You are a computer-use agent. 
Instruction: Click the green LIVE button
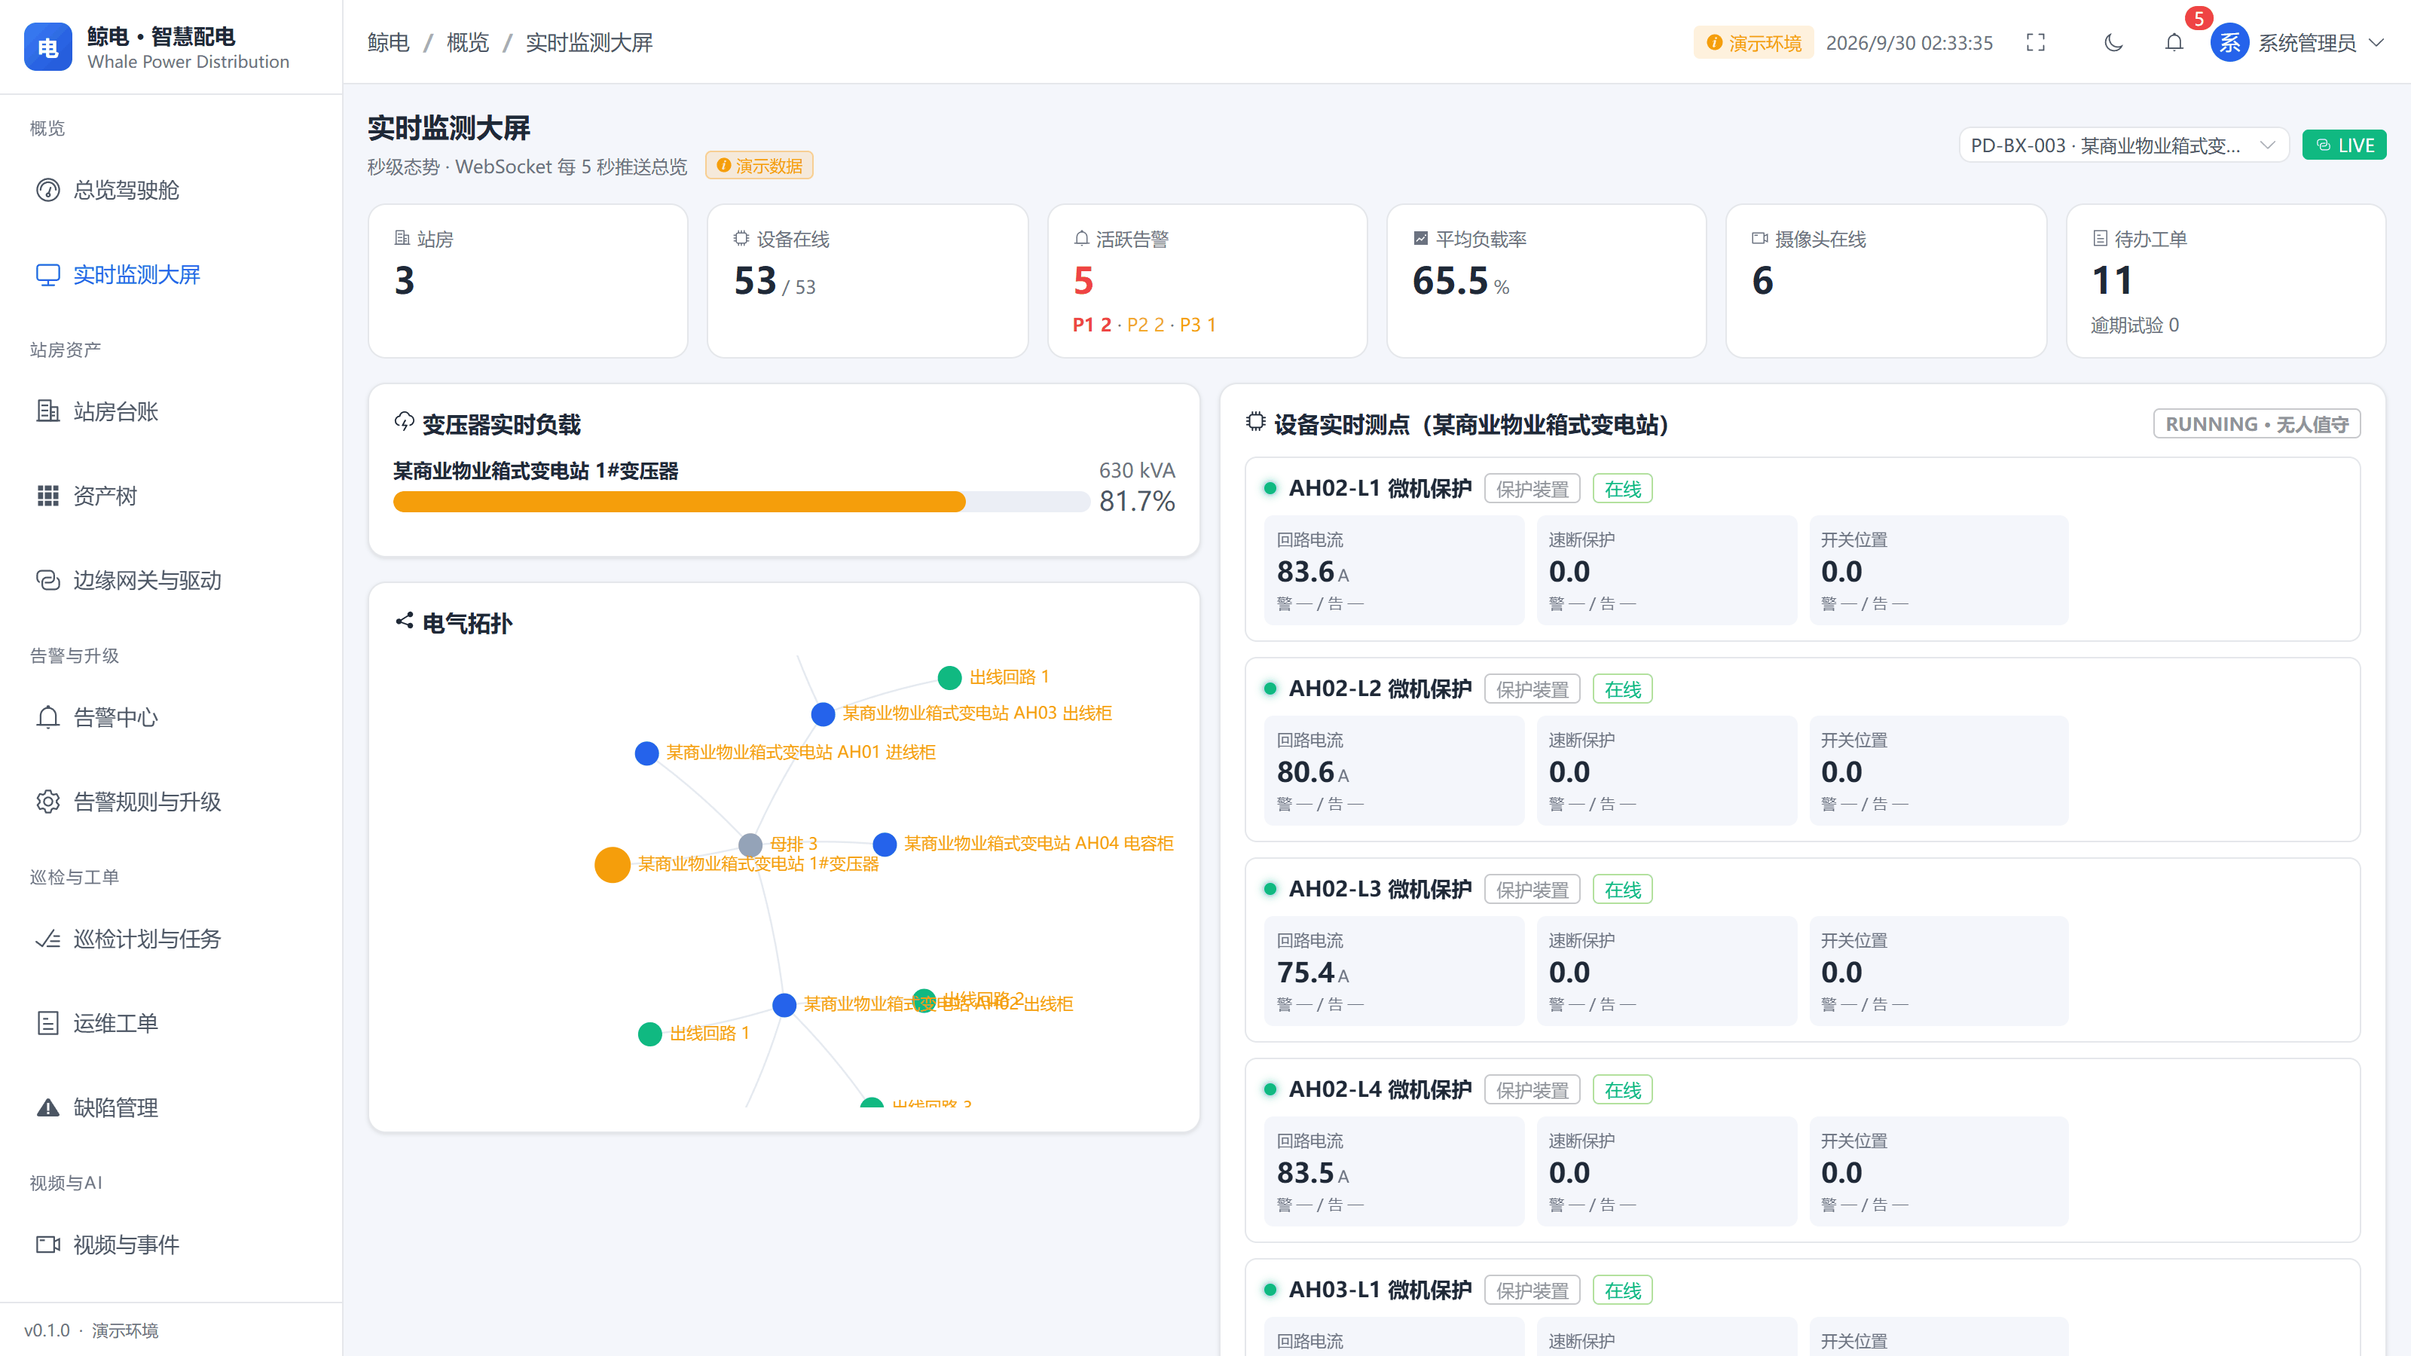tap(2345, 145)
